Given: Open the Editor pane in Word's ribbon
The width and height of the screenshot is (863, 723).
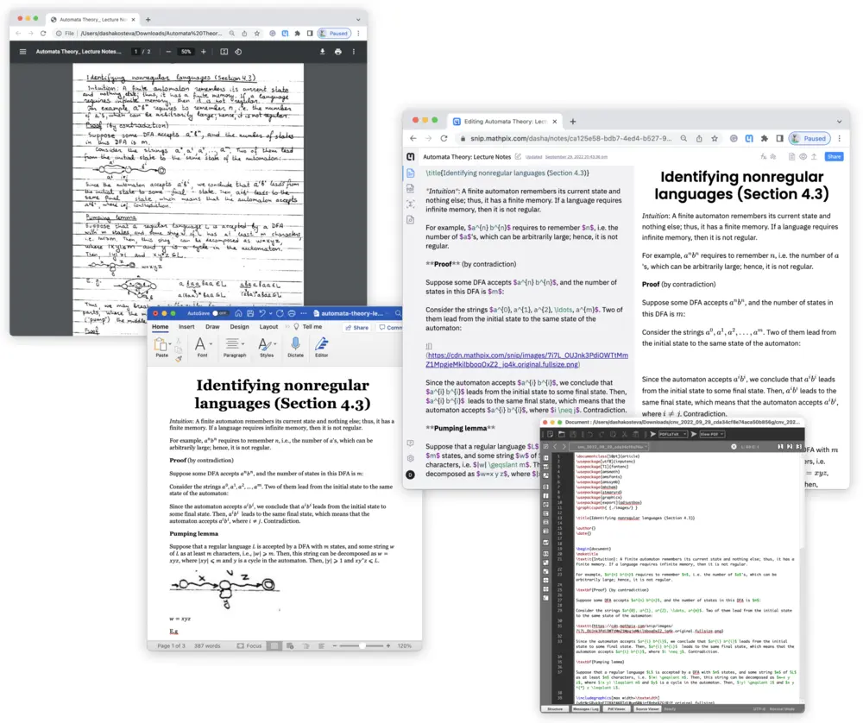Looking at the screenshot, I should 321,349.
